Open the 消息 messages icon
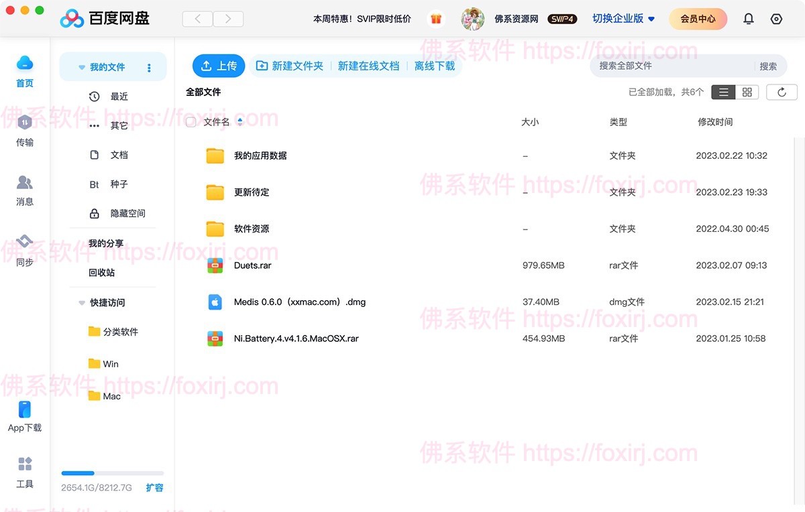The image size is (805, 512). click(24, 182)
